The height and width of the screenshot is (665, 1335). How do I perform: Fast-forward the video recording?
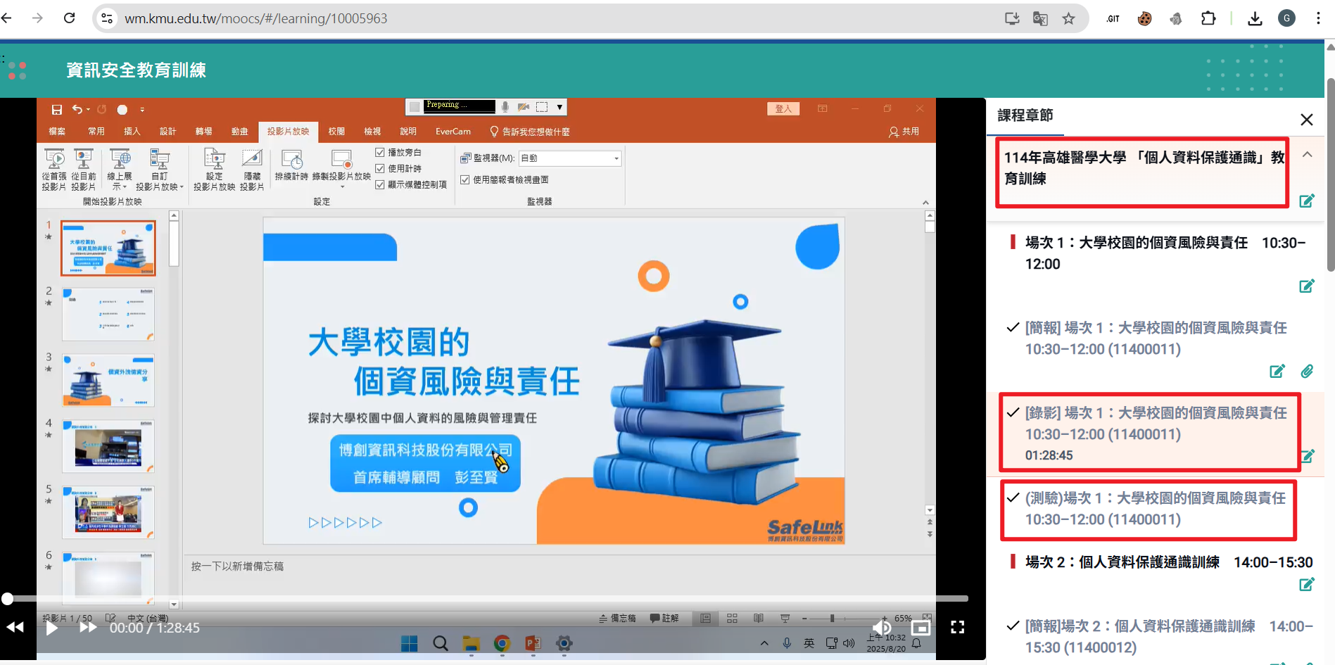tap(88, 628)
